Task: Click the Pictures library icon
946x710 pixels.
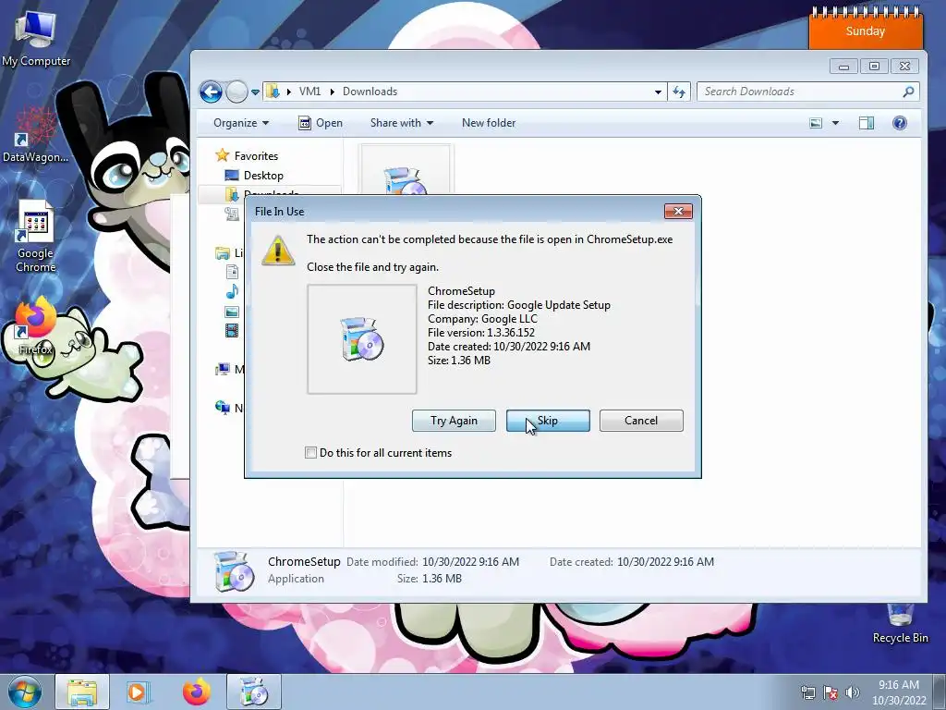Action: click(232, 312)
